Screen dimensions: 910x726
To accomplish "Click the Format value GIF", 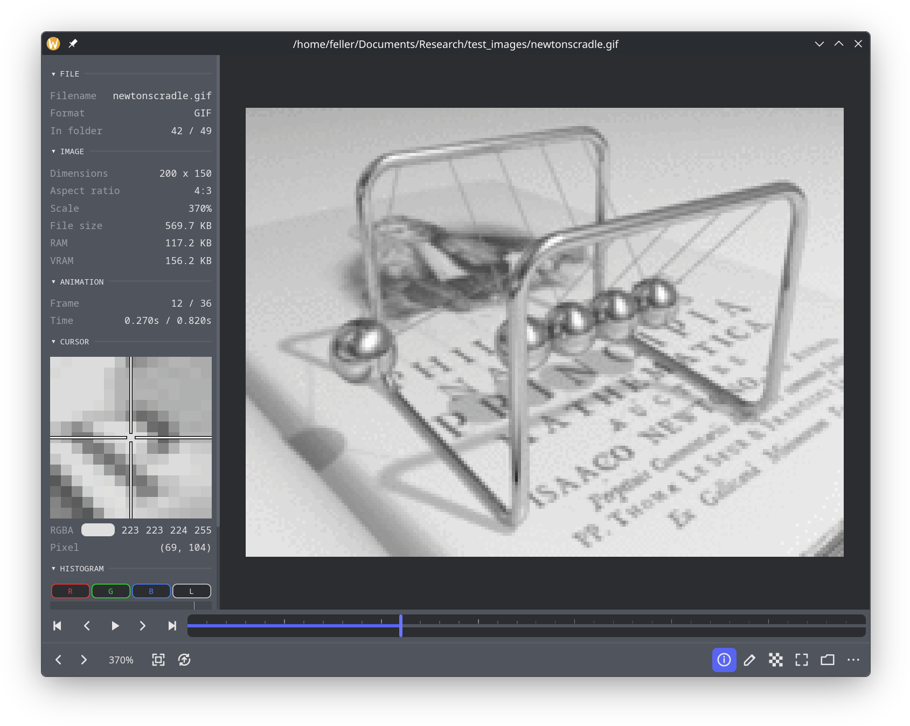I will click(203, 113).
